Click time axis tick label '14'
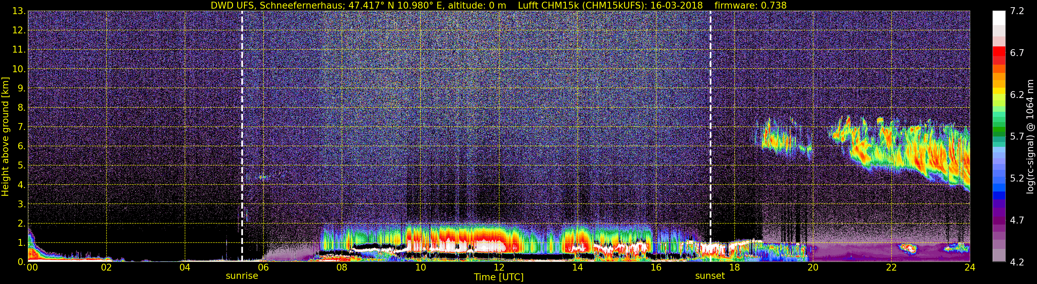 (x=577, y=267)
